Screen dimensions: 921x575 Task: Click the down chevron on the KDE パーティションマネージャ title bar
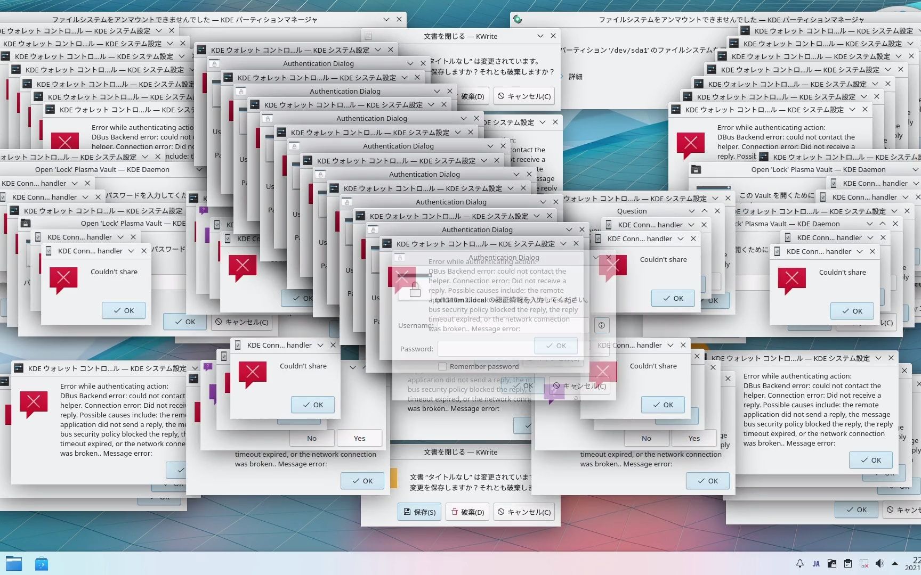[x=386, y=19]
